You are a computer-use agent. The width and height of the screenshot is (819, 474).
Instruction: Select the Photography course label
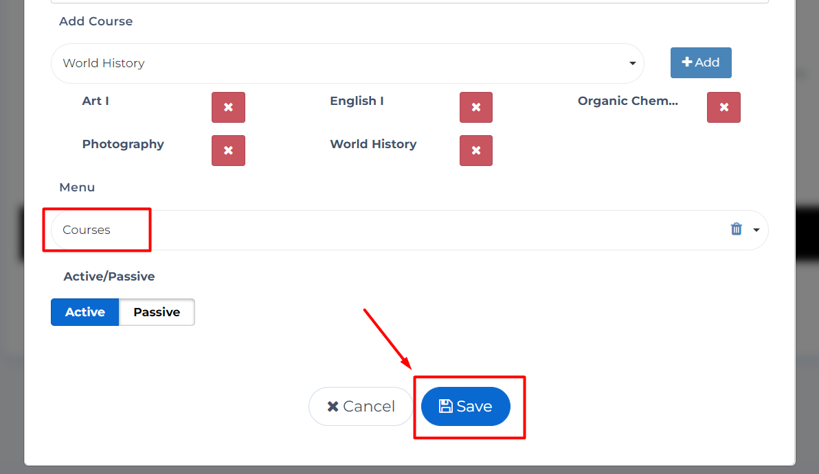(123, 144)
